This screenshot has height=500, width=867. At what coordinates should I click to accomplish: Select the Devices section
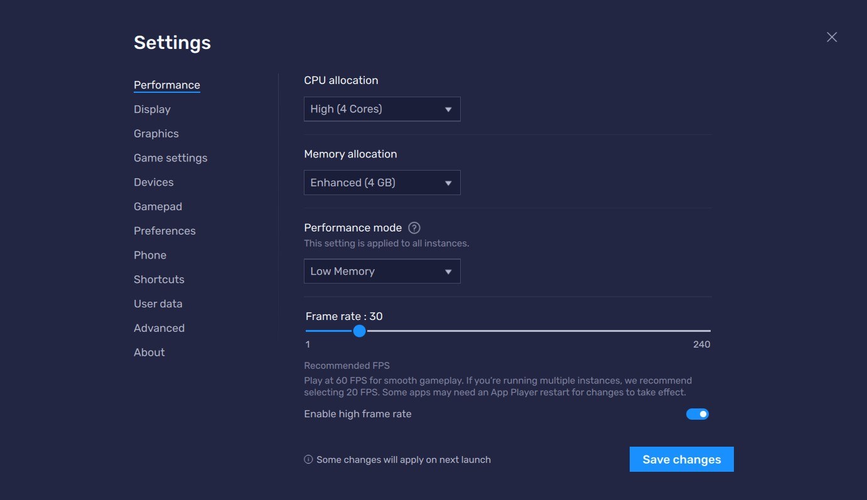click(153, 183)
